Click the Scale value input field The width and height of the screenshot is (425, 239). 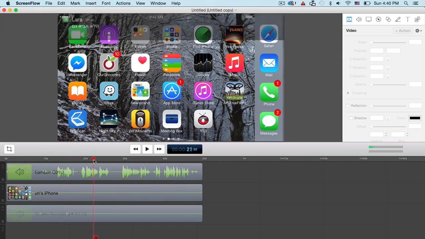point(415,42)
